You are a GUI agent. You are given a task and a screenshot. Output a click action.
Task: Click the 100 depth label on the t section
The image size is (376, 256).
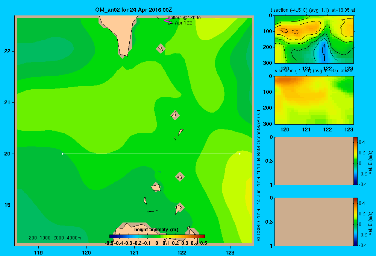[x=268, y=31]
